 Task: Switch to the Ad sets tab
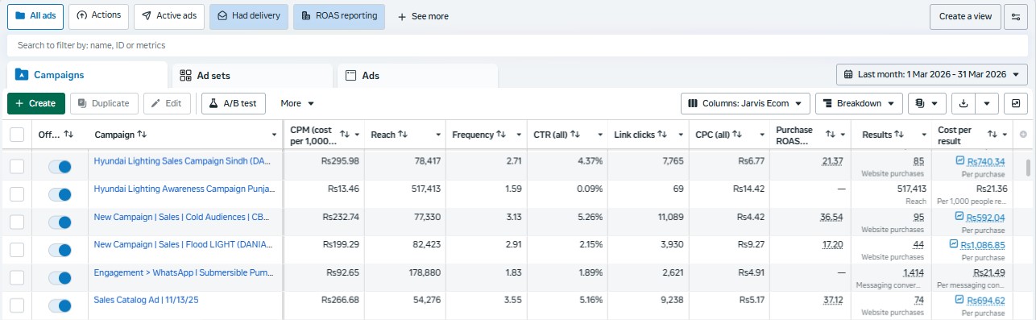[252, 75]
